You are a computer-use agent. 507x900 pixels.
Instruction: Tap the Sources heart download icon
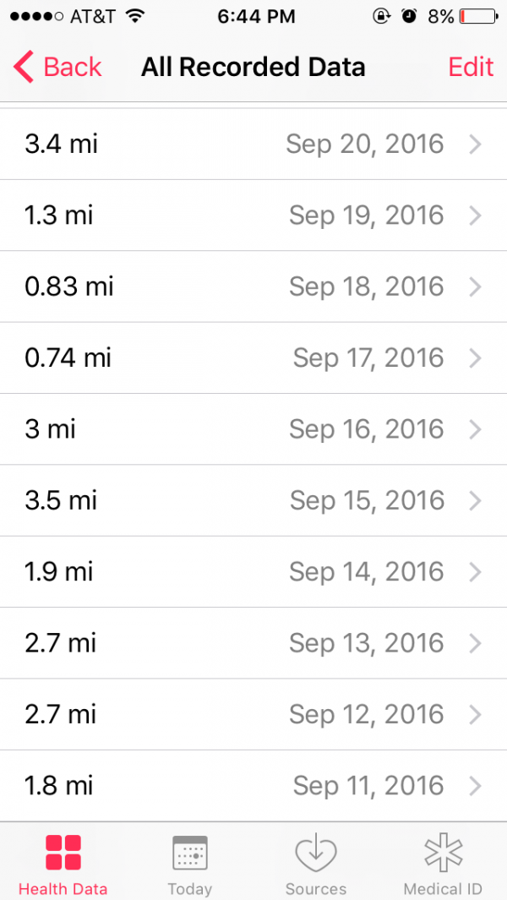[316, 853]
